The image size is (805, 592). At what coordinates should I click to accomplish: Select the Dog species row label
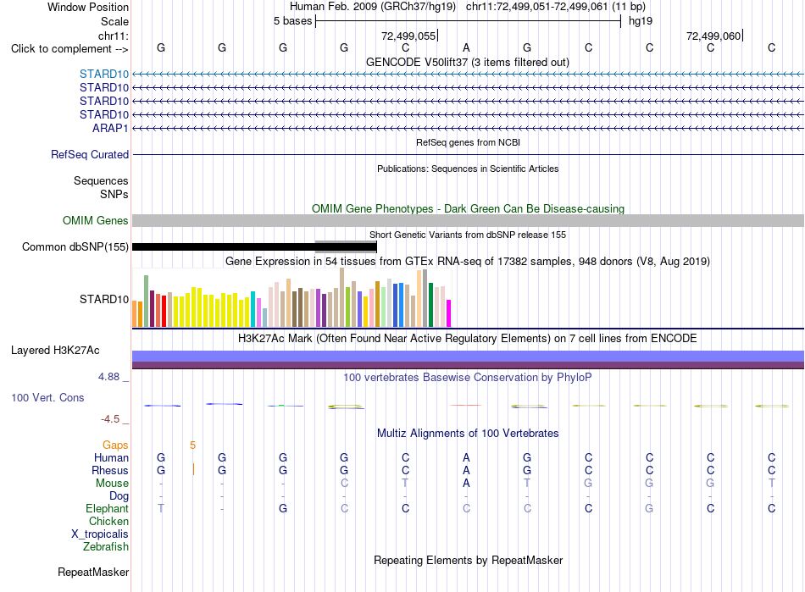[x=119, y=496]
